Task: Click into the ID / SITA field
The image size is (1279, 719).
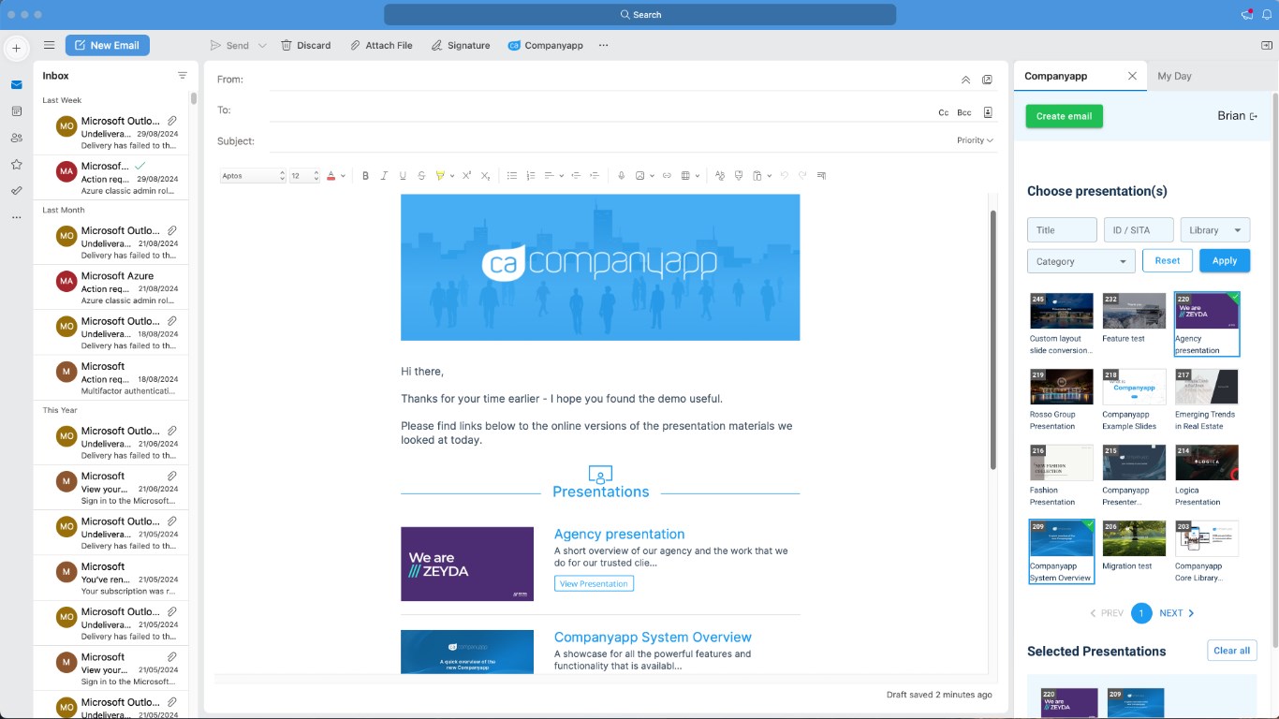Action: [1139, 230]
